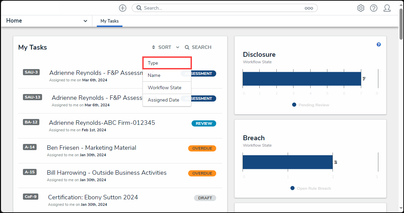The image size is (404, 213).
Task: Expand the Home navigation dropdown
Action: click(x=85, y=21)
